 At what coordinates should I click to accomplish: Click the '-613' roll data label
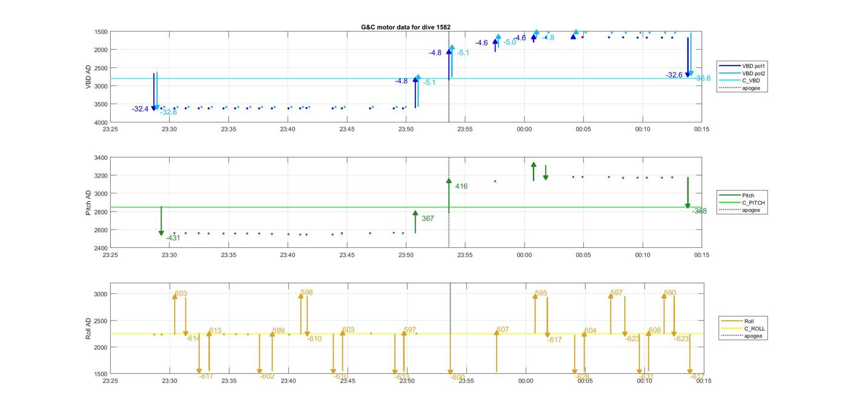pos(402,377)
